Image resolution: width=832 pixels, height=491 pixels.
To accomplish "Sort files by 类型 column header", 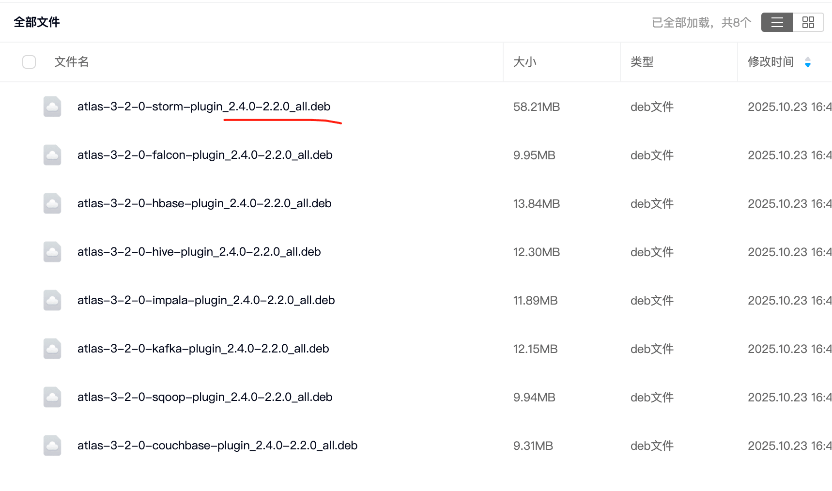I will click(642, 62).
